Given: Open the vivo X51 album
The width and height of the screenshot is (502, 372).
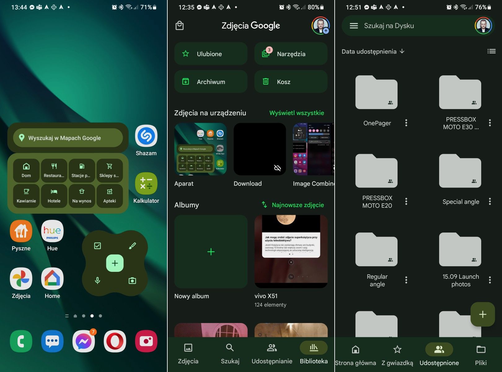Looking at the screenshot, I should pos(291,251).
